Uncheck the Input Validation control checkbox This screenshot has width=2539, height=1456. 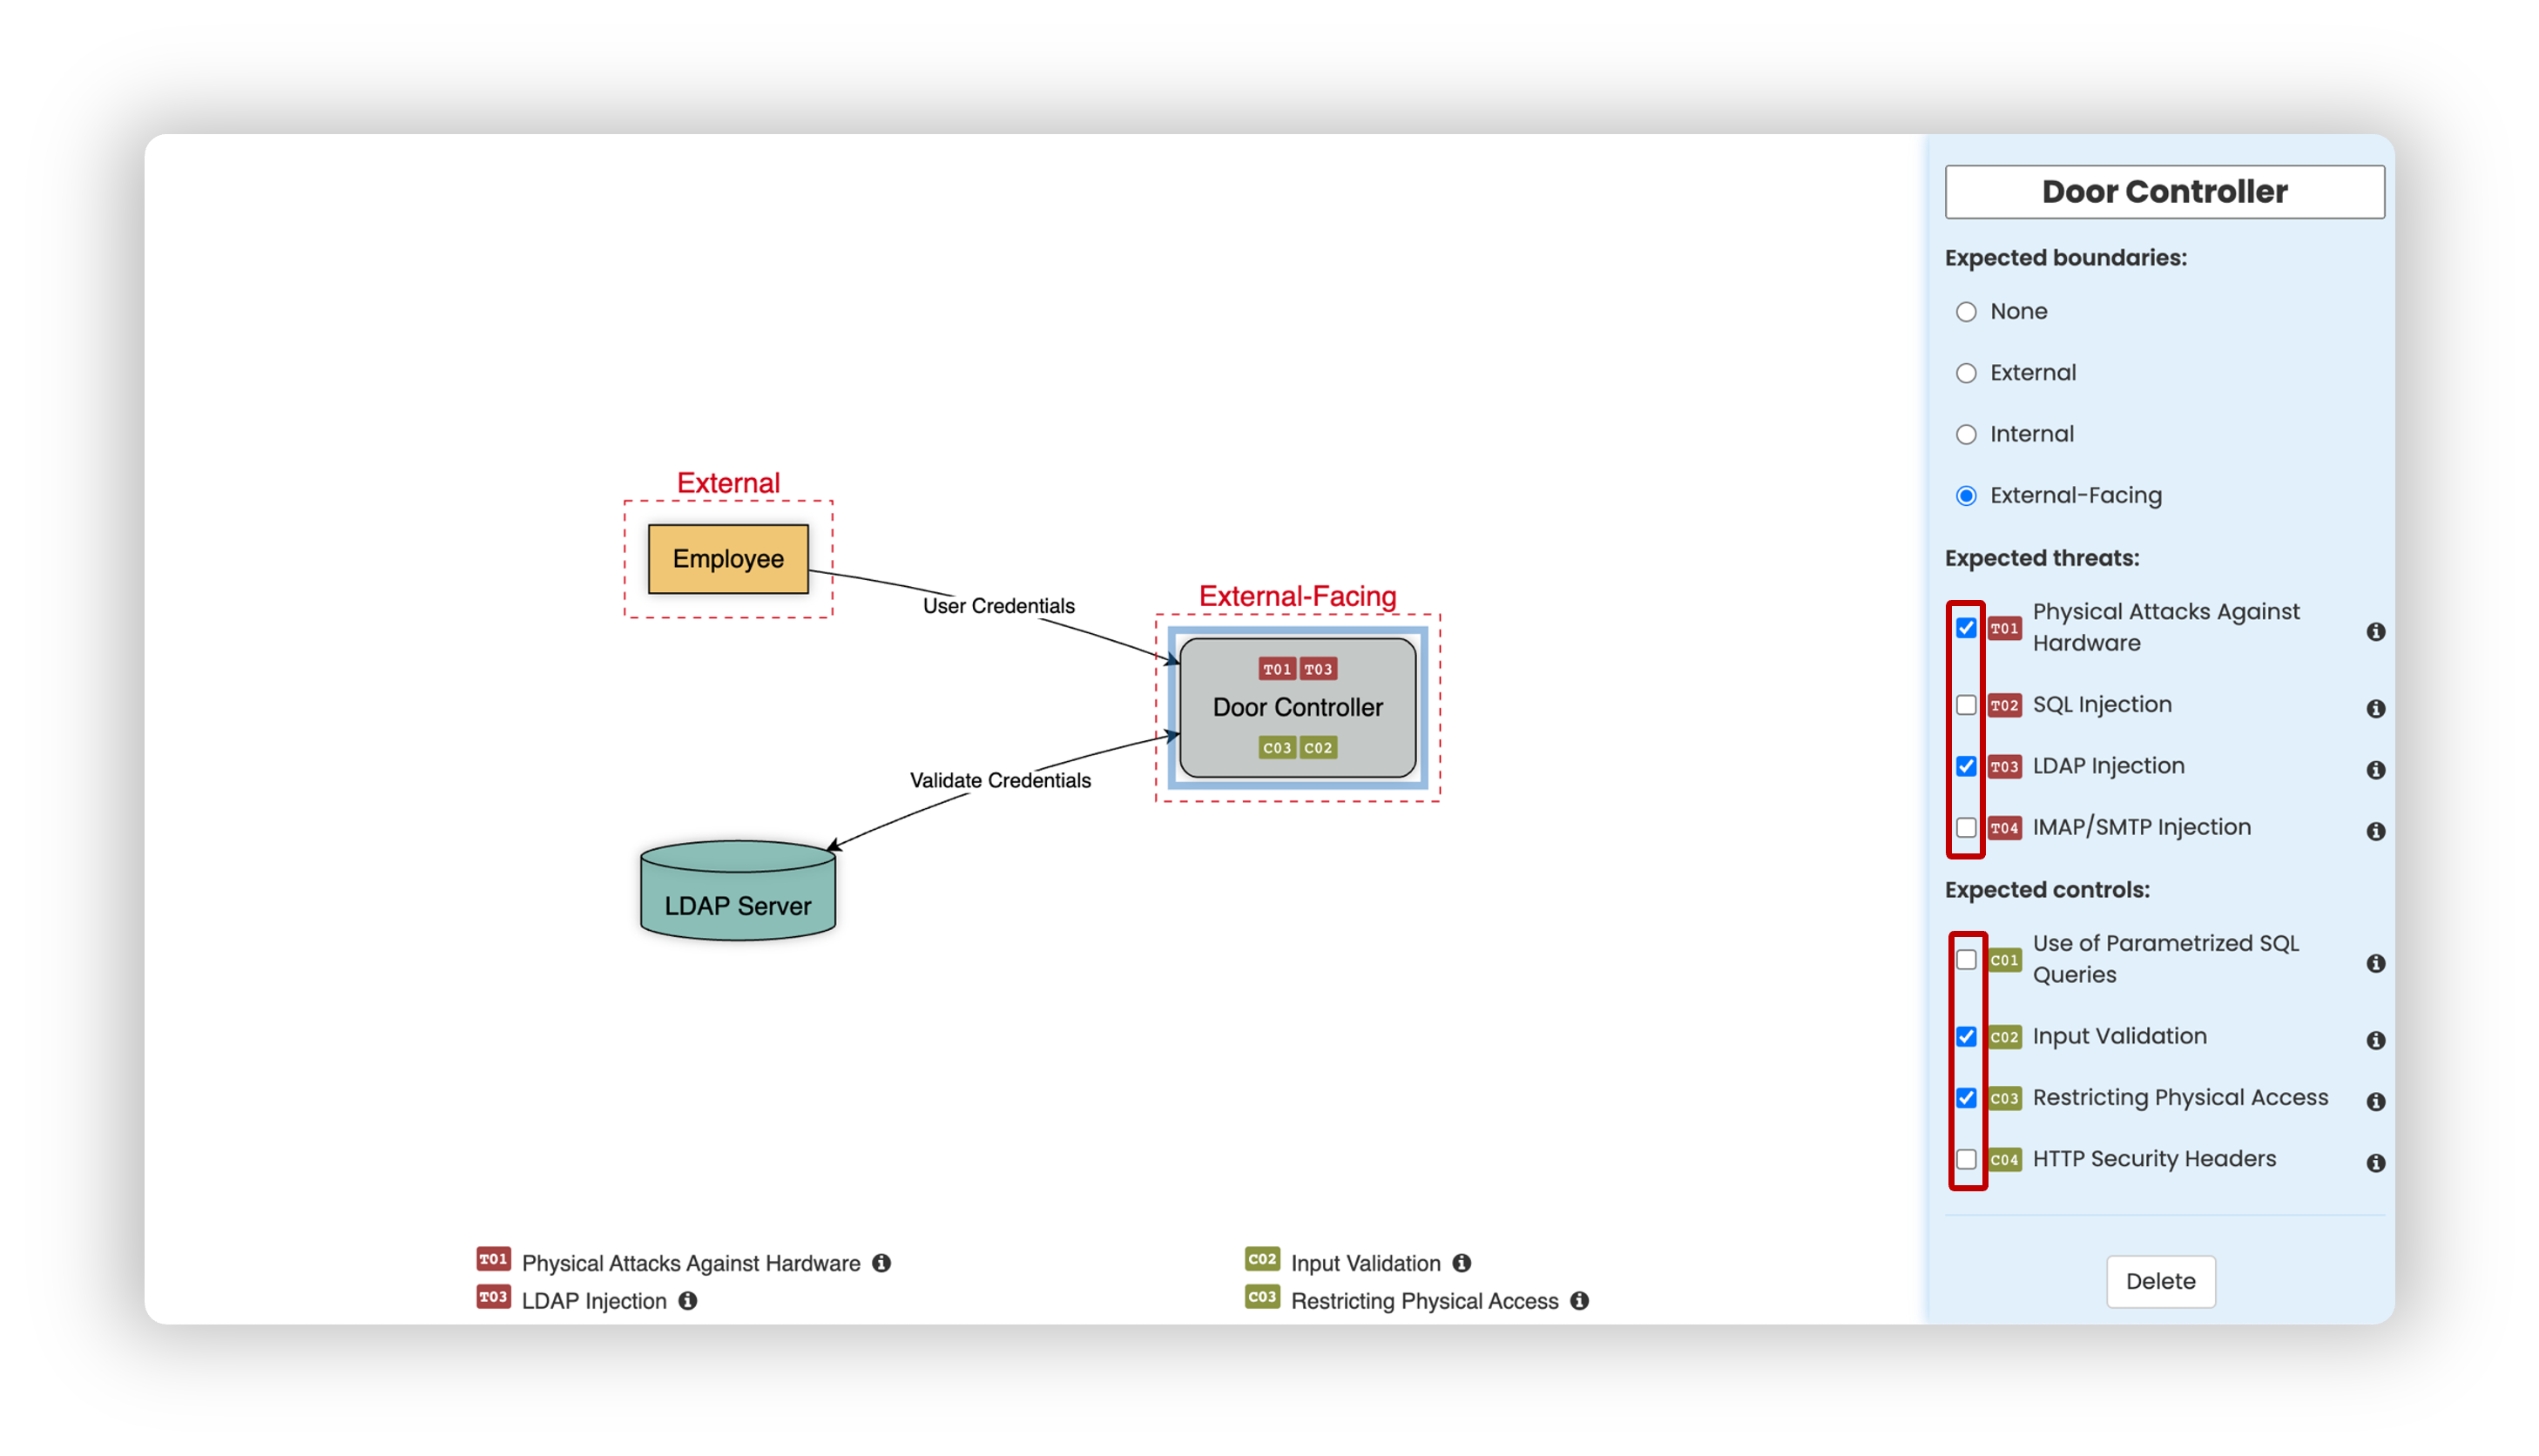pos(1966,1037)
